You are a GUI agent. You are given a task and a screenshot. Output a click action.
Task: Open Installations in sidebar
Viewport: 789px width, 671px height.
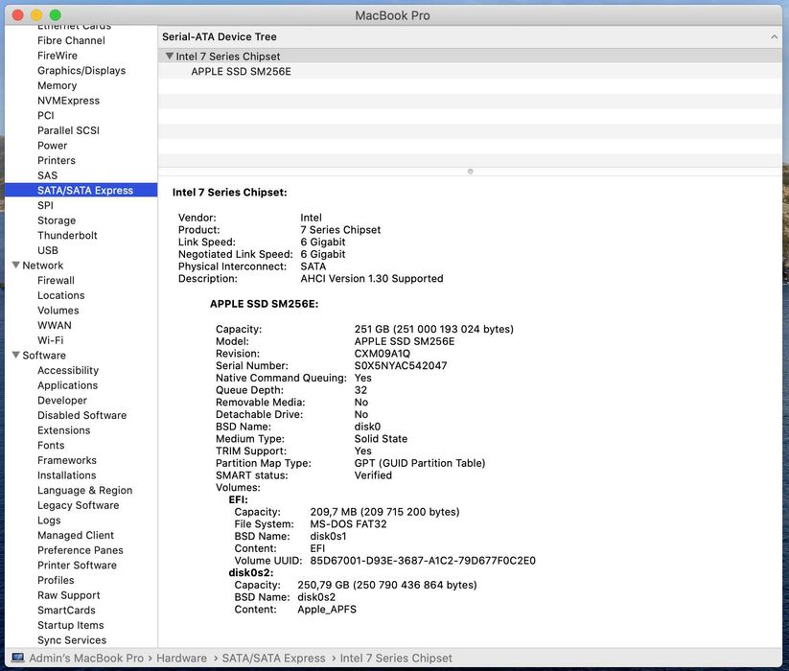(x=66, y=475)
